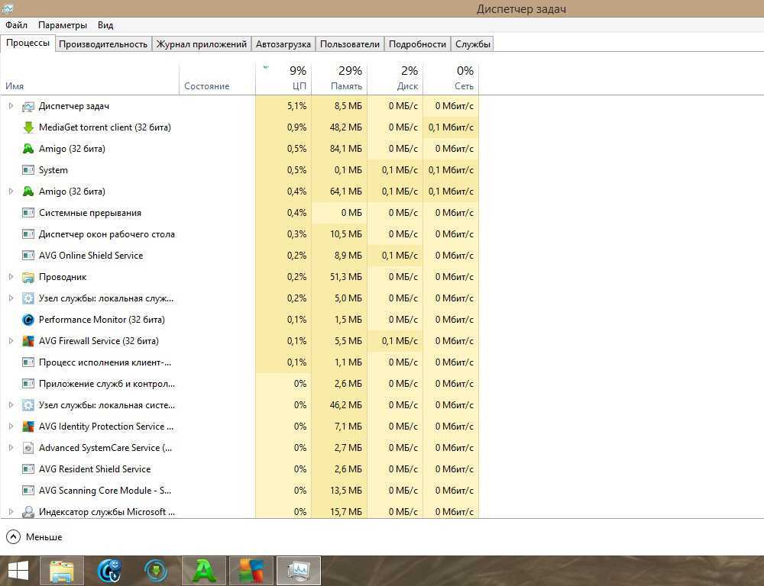Click the Performance Monitor process icon
This screenshot has width=764, height=586.
[28, 320]
